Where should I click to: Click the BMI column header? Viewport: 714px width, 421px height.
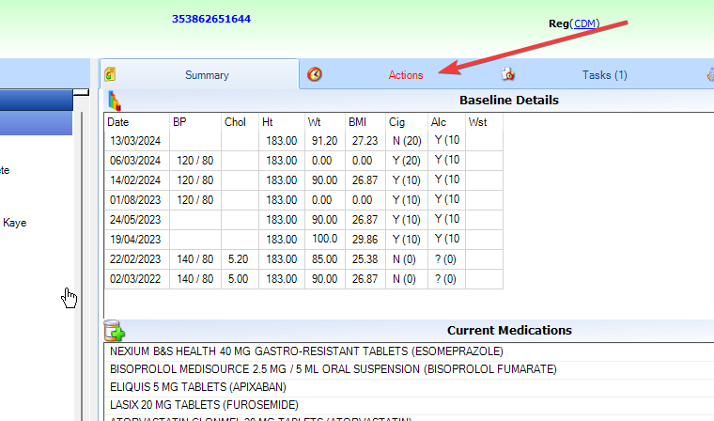tap(359, 121)
